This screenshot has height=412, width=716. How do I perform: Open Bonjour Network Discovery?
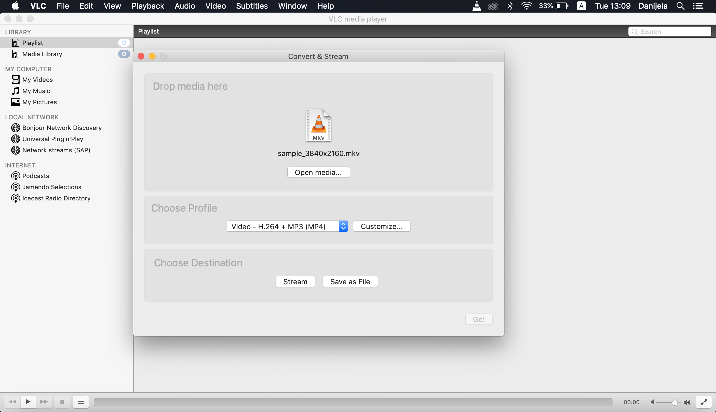(x=62, y=128)
